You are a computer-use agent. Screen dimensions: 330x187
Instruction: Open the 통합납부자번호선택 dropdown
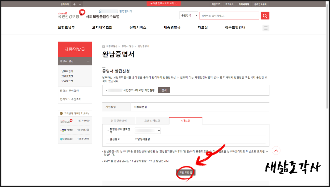[x=148, y=131]
